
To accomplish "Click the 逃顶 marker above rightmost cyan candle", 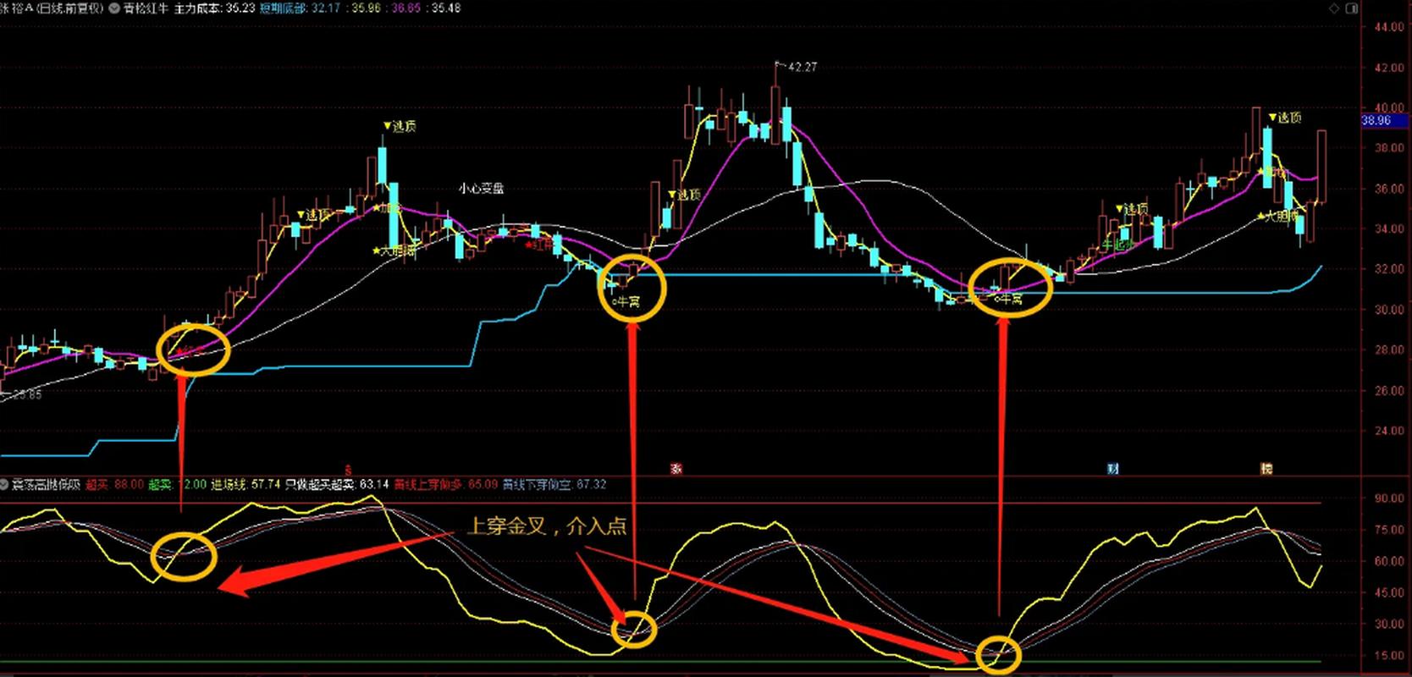I will [x=1284, y=118].
